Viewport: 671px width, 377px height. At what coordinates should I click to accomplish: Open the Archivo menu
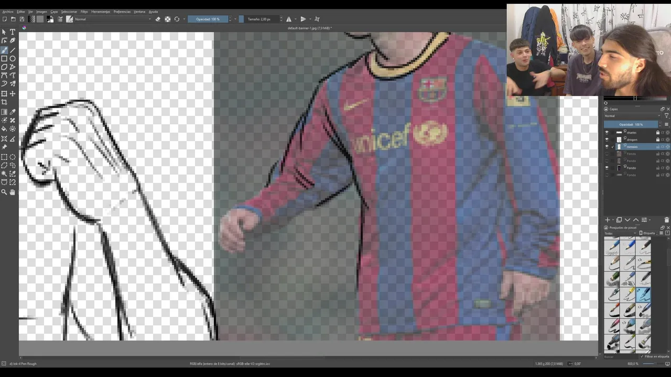(8, 12)
